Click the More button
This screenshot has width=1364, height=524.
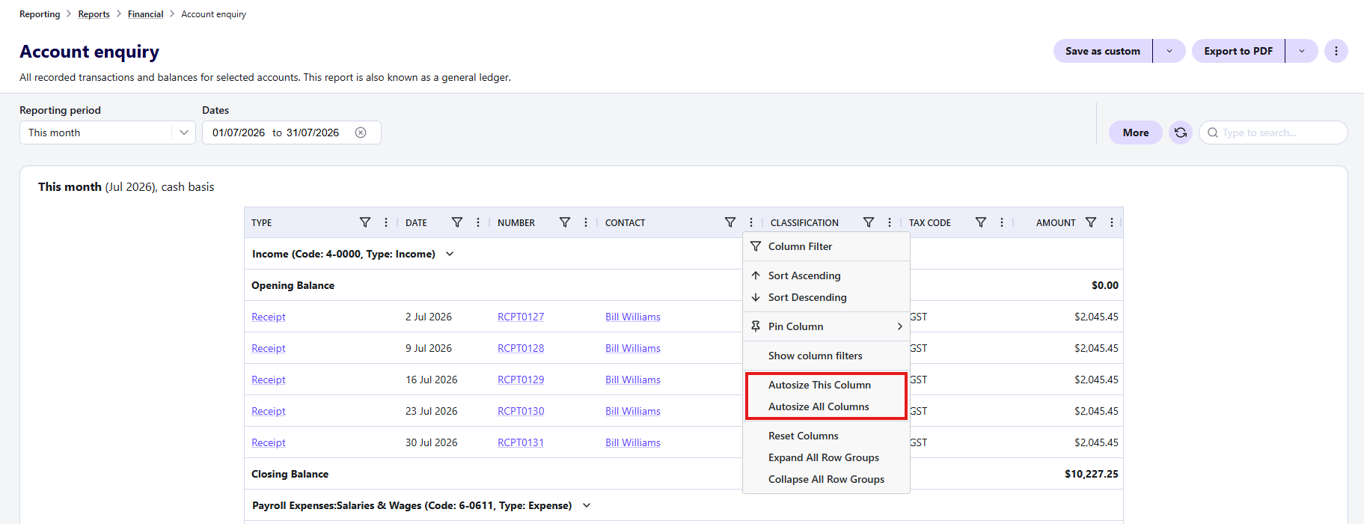[1136, 132]
